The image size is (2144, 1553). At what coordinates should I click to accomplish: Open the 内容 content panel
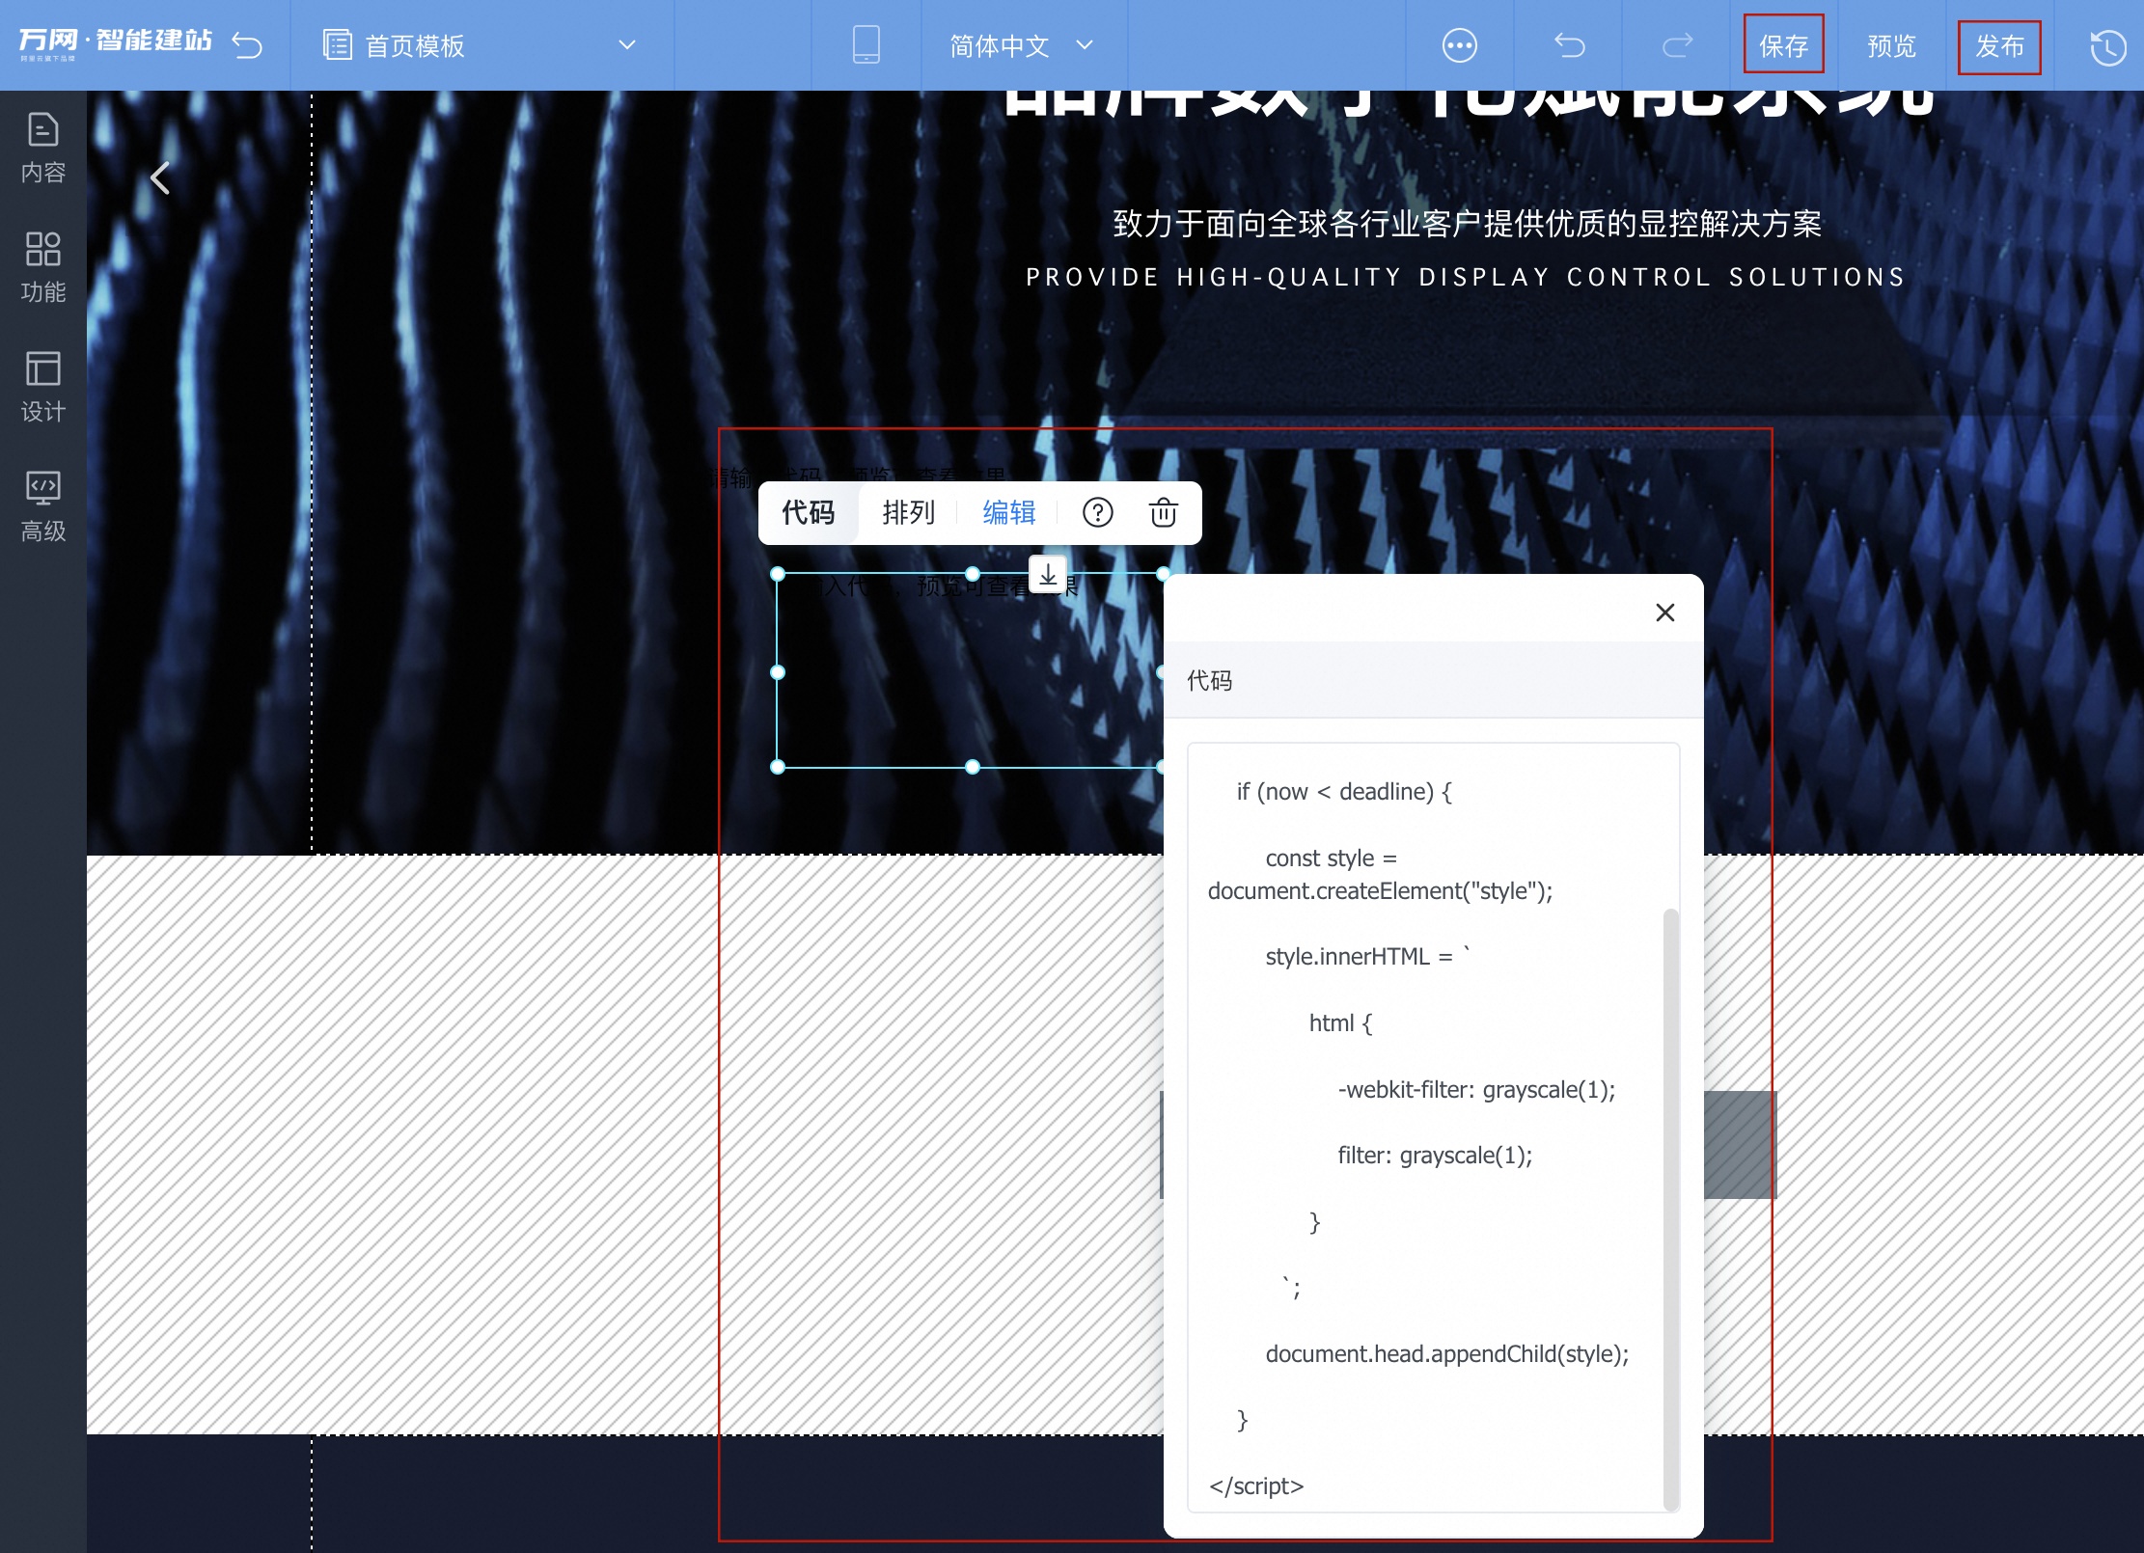(43, 148)
